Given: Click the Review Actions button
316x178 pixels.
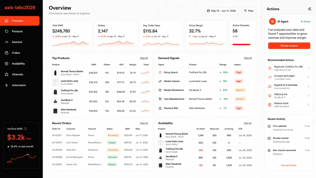Looking at the screenshot, I should pos(289,46).
